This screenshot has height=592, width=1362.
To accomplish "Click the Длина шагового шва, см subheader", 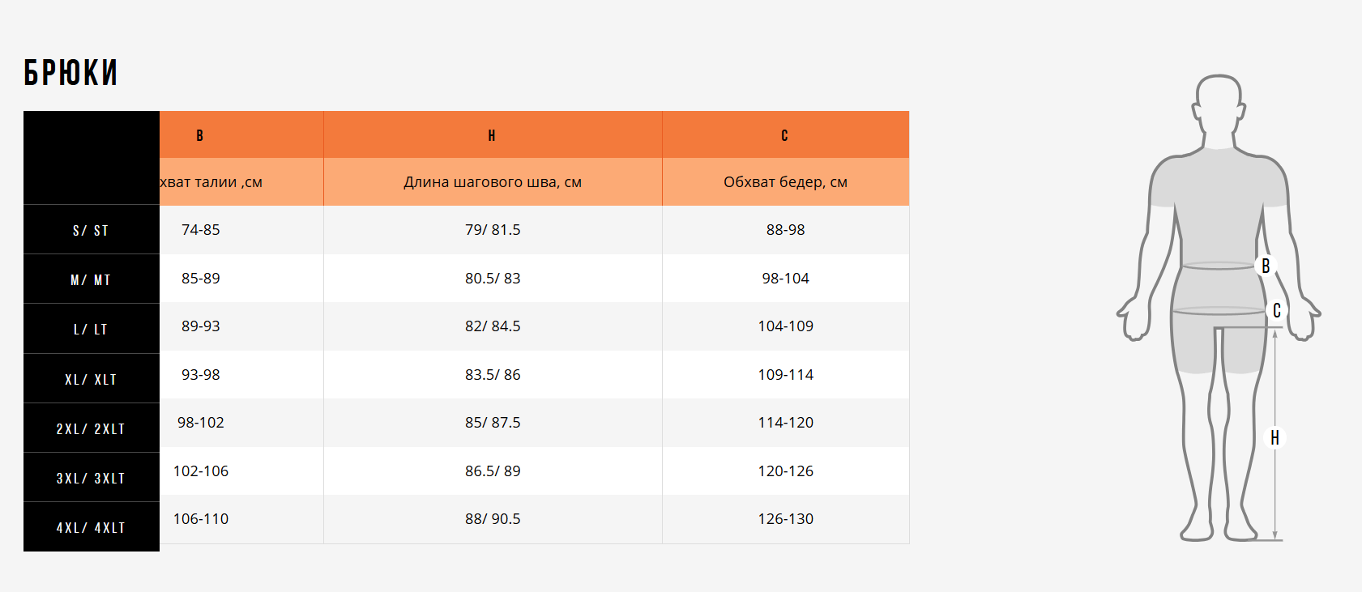I will (493, 182).
